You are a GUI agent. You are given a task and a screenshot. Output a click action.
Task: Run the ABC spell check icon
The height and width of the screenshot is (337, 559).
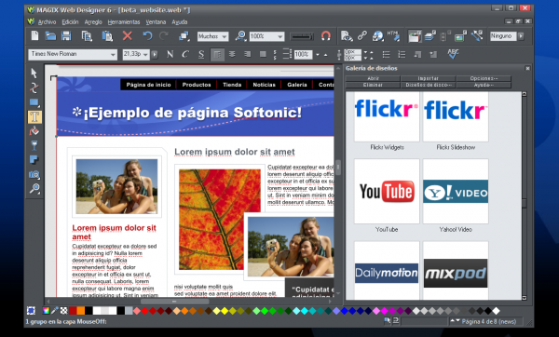(453, 54)
